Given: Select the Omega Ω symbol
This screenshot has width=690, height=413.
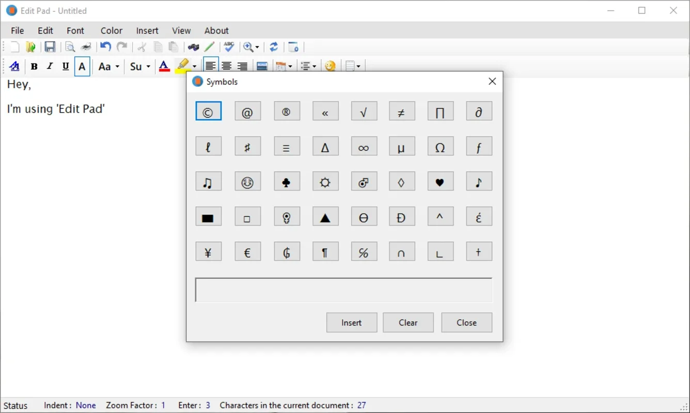Looking at the screenshot, I should click(441, 146).
